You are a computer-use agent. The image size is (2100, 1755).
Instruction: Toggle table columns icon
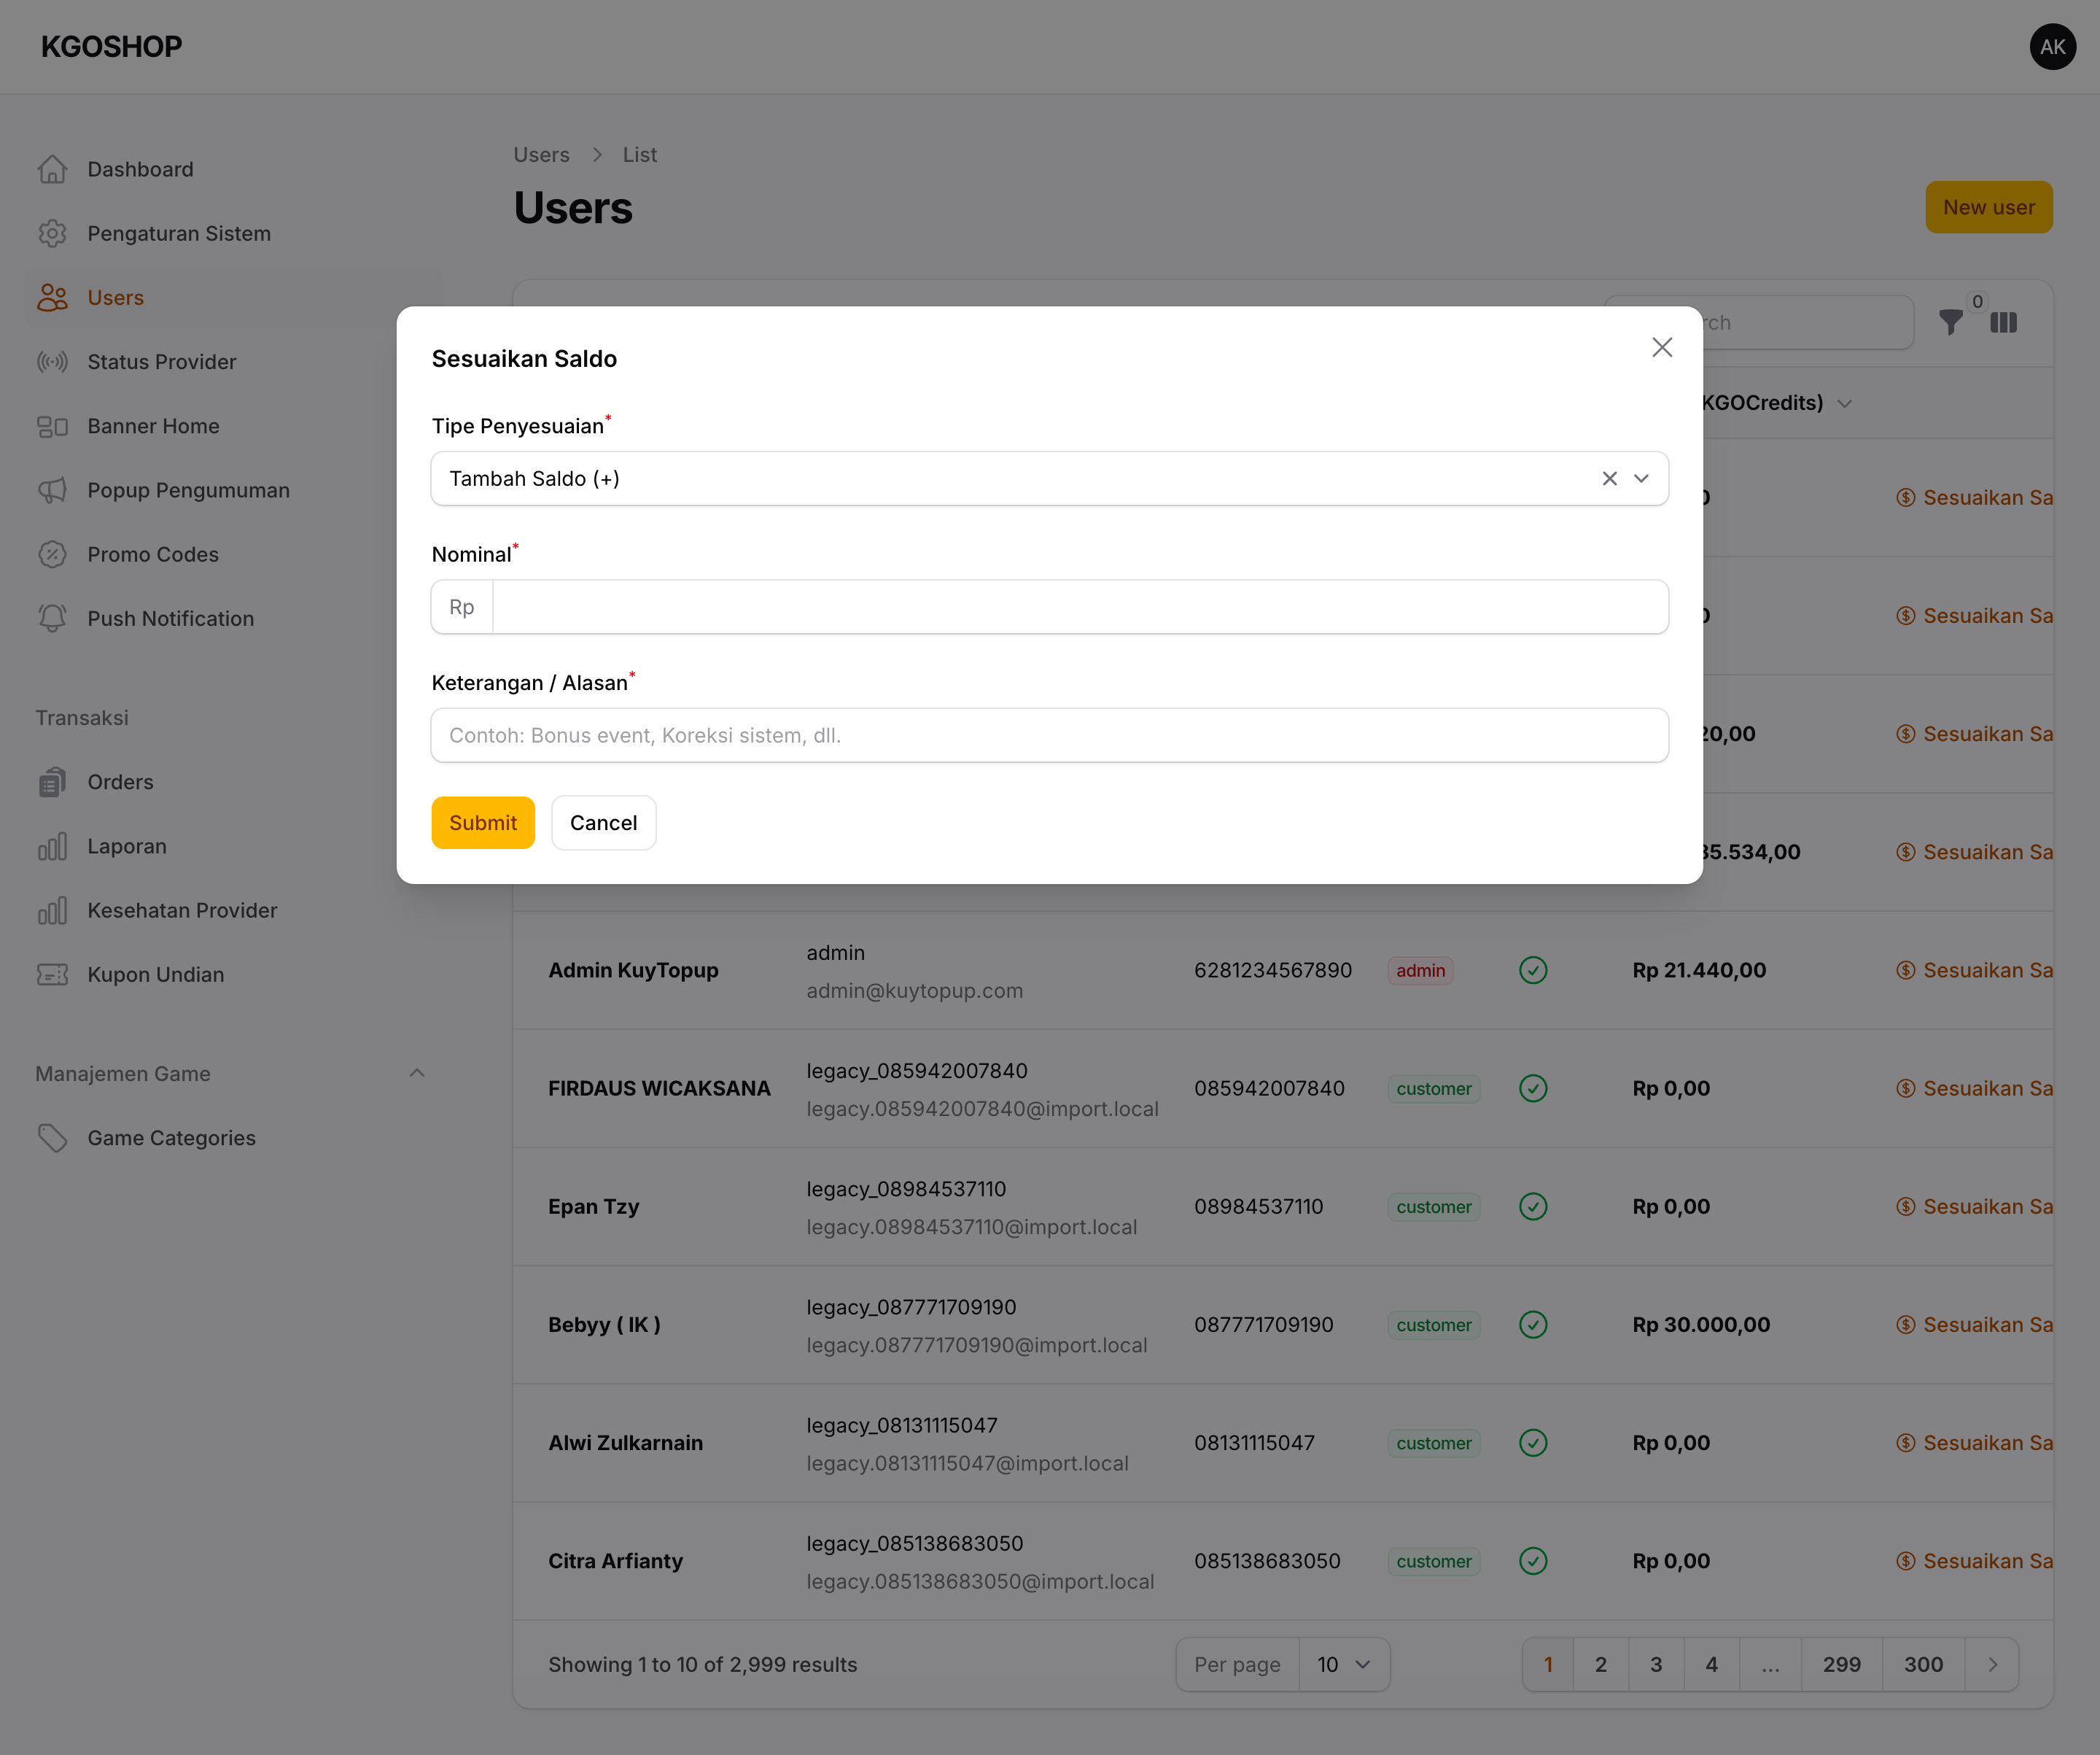pos(2003,322)
